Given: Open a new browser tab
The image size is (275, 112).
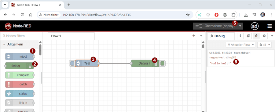Looking at the screenshot, I should (68, 5).
